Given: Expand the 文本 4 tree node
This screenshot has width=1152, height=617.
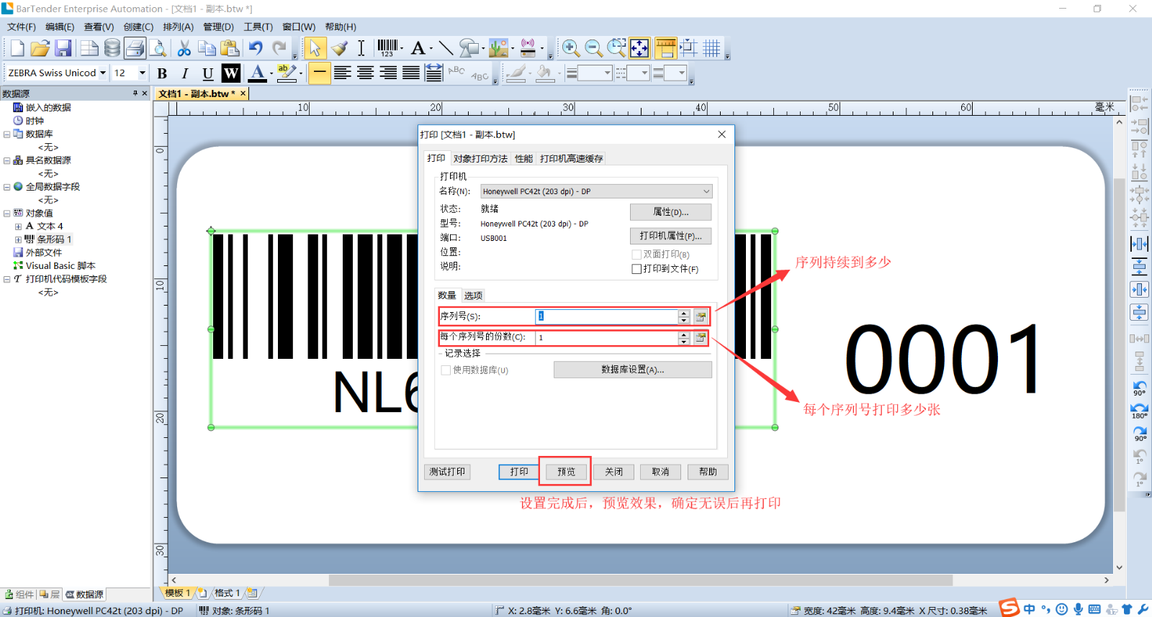Looking at the screenshot, I should pyautogui.click(x=18, y=227).
